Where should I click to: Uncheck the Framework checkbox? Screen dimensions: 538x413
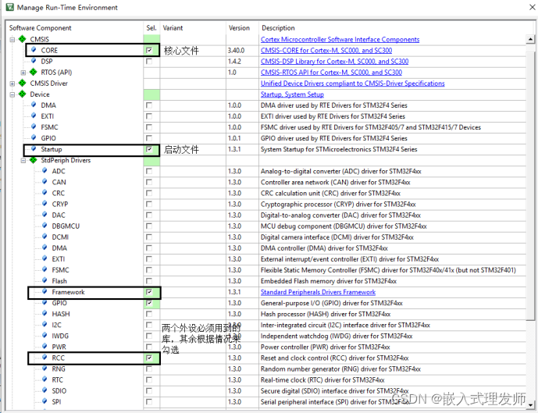pyautogui.click(x=149, y=292)
